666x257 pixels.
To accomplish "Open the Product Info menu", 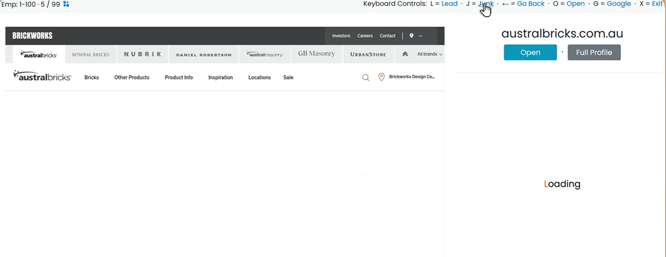I will 179,77.
